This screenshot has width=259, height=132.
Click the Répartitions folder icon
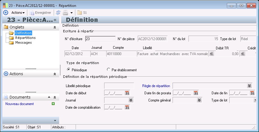[x=11, y=38]
